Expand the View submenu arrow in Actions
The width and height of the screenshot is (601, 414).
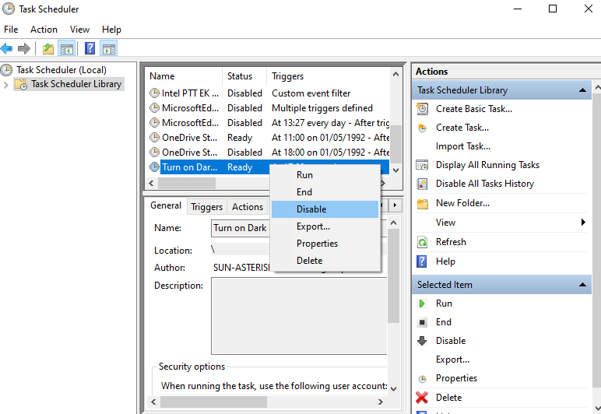[583, 222]
